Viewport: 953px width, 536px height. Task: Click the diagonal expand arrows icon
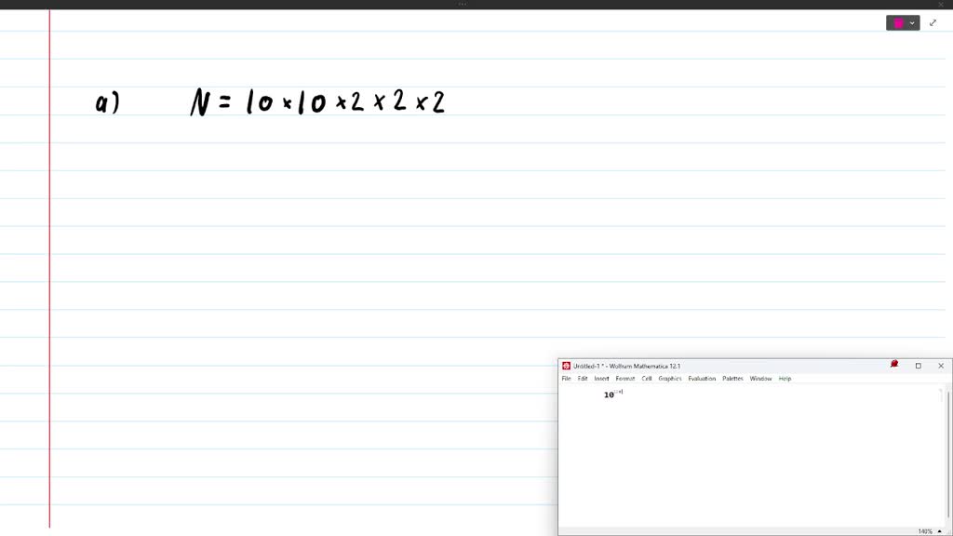[x=933, y=23]
